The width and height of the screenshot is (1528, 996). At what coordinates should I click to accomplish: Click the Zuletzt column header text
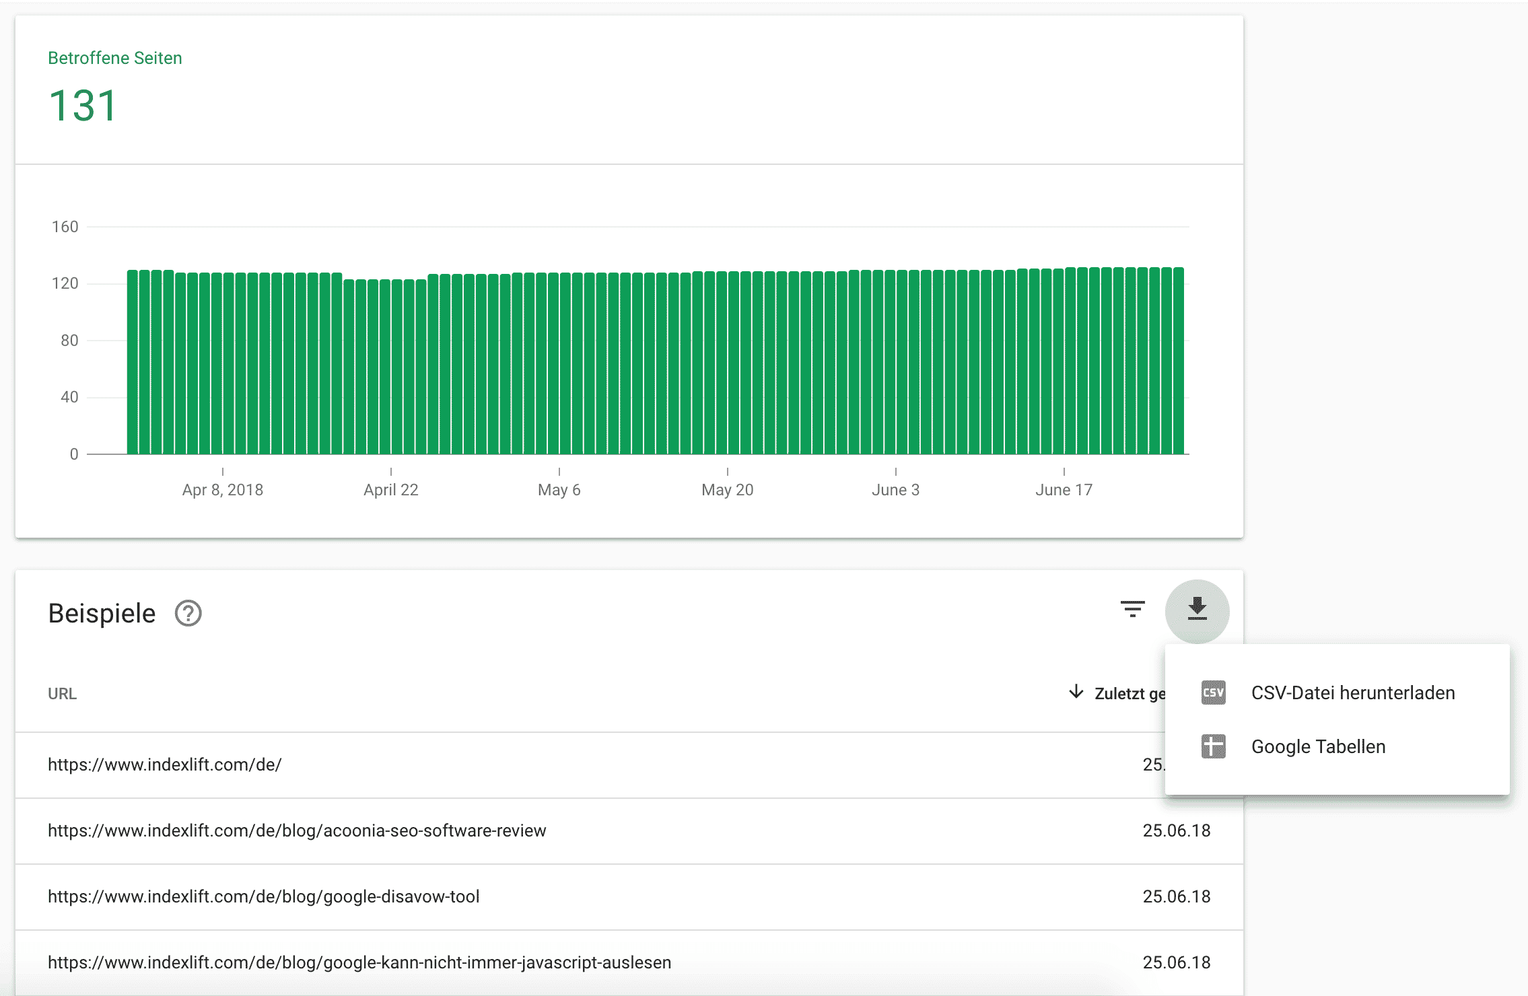(1130, 694)
